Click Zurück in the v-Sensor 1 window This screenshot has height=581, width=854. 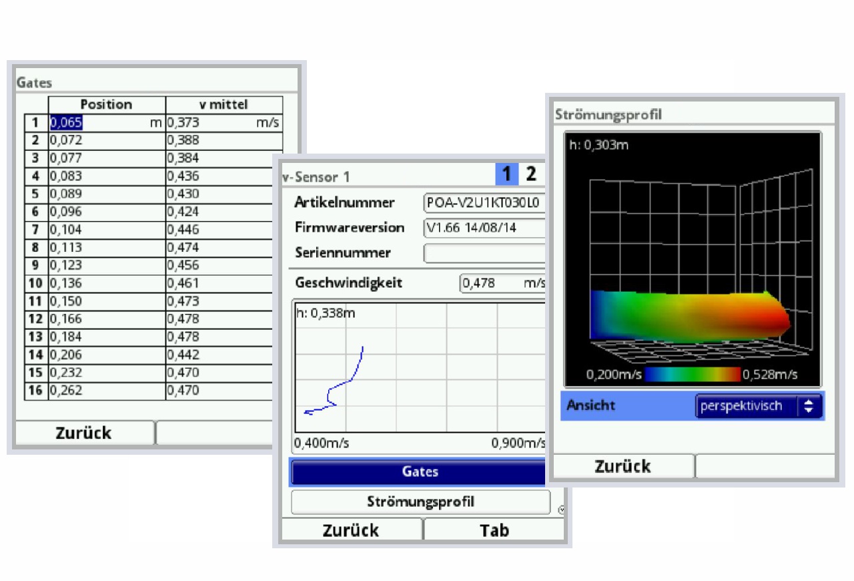pyautogui.click(x=351, y=530)
